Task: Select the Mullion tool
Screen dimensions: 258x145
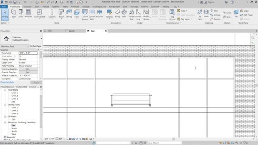Action: (100, 13)
